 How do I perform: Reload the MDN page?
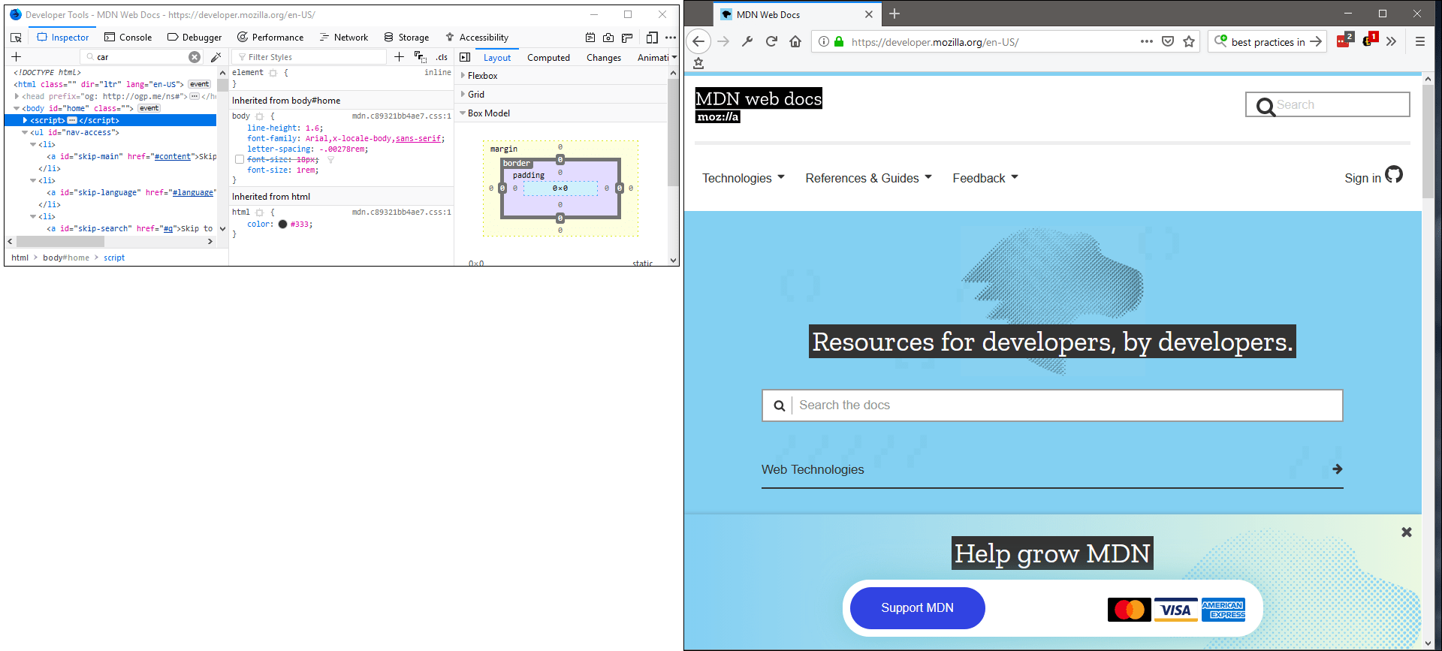(x=771, y=41)
